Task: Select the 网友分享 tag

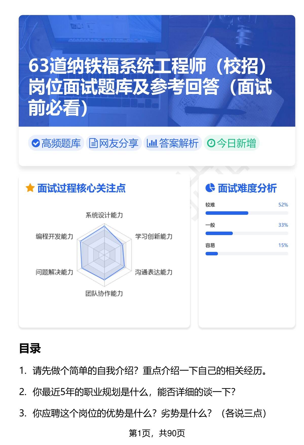Action: coord(114,143)
